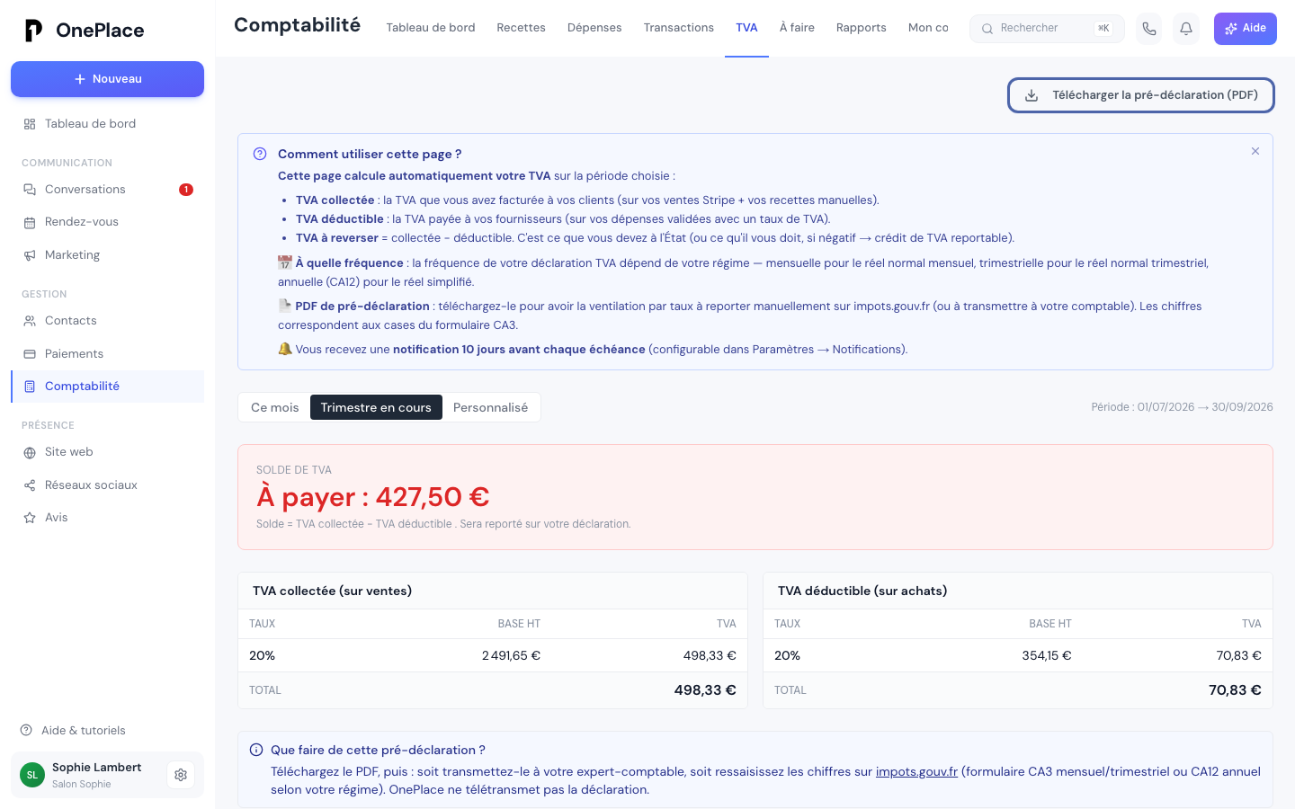The height and width of the screenshot is (809, 1295).
Task: Click the 'Période : 01/07/2026 → 30/09/2026' text
Action: (x=1182, y=407)
